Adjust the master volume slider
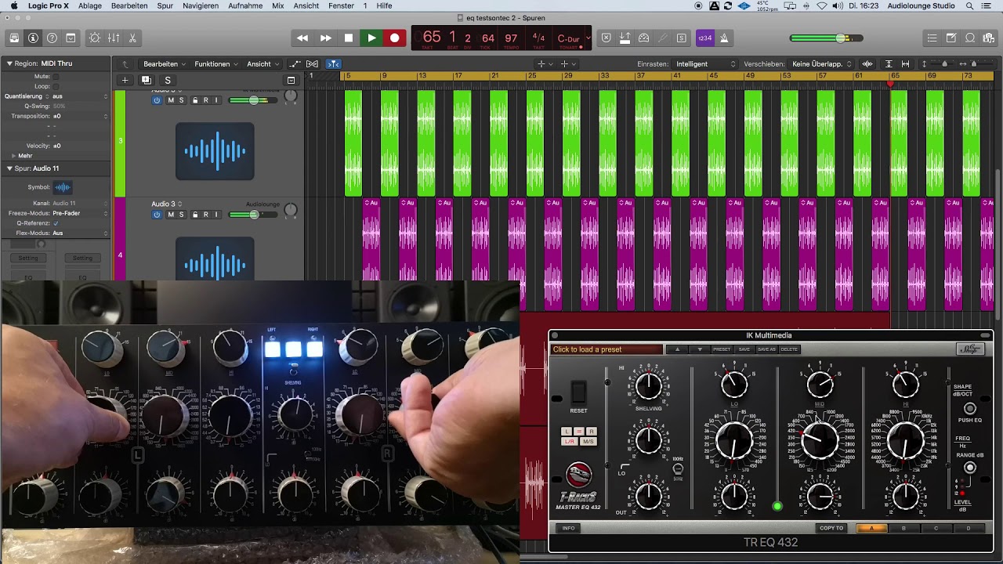The width and height of the screenshot is (1003, 564). pos(826,38)
